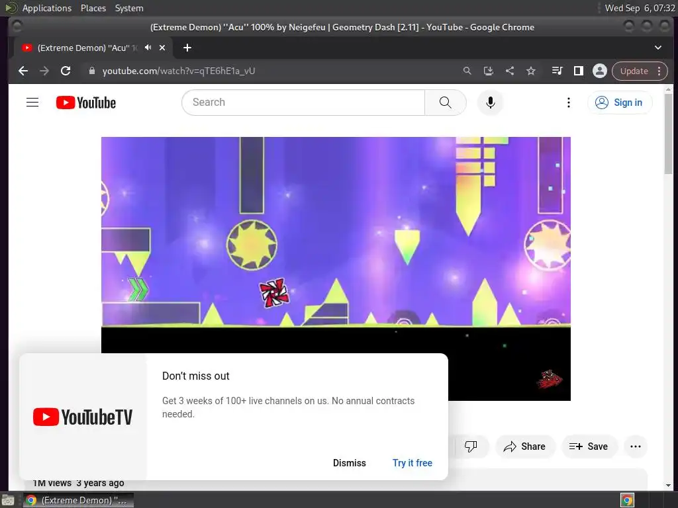
Task: Click the address bar URL
Action: click(179, 71)
